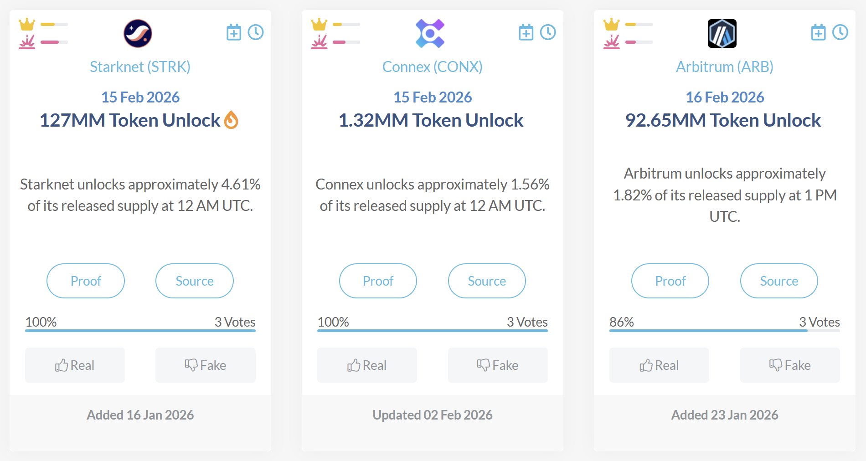Add Starknet event to calendar

point(234,32)
